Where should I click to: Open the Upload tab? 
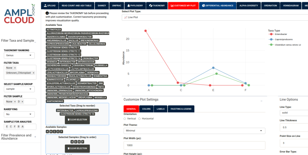(50, 5)
